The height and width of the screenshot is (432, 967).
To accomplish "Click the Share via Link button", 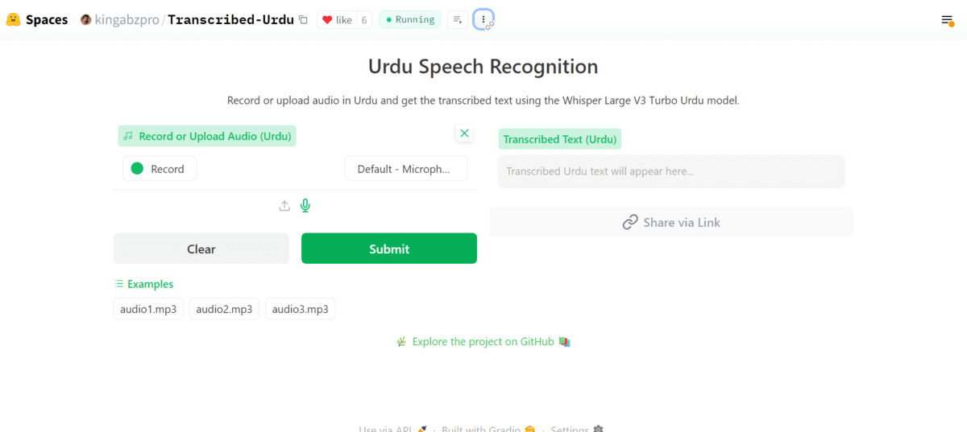I will (671, 223).
